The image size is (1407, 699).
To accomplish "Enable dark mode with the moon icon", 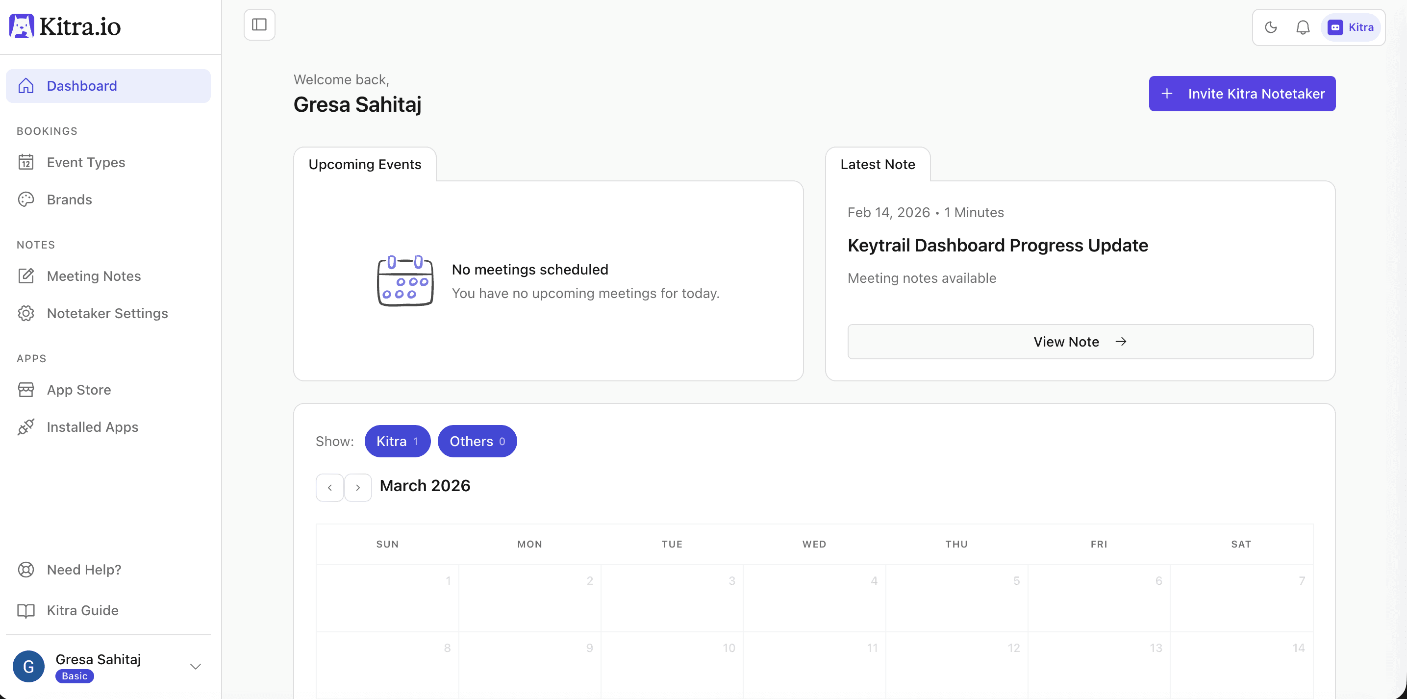I will [1270, 27].
